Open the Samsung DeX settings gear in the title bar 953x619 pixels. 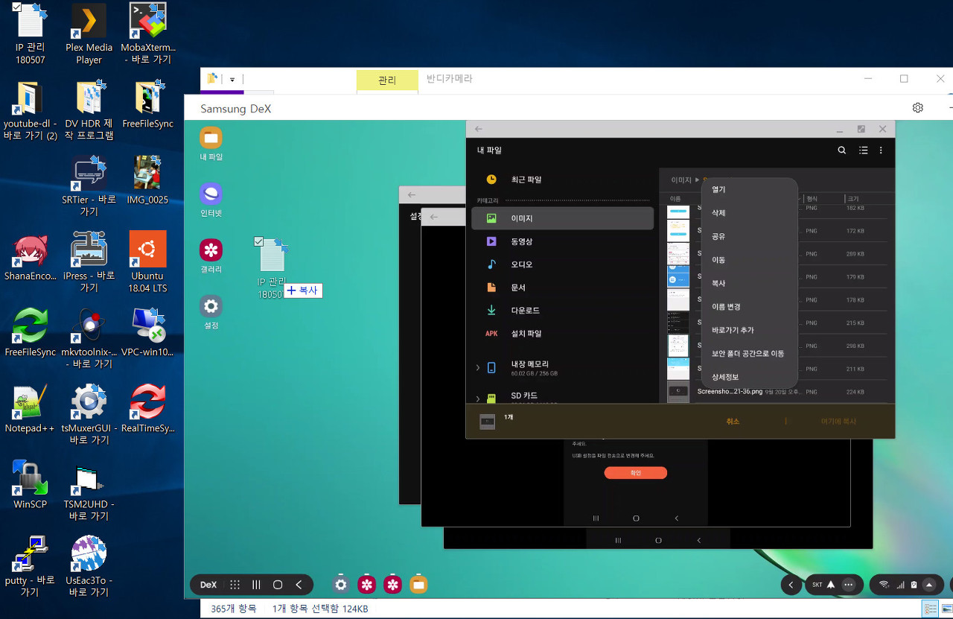(x=918, y=107)
